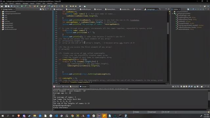Maximize the Package Explorer view
This screenshot has width=210, height=118.
coord(51,9)
